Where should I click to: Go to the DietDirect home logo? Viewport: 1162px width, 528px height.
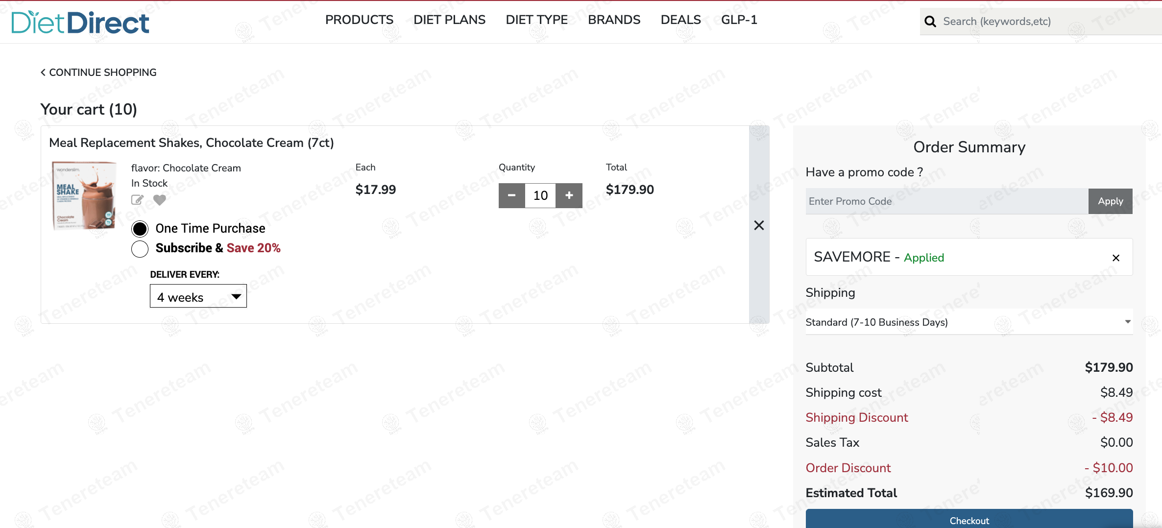[80, 23]
